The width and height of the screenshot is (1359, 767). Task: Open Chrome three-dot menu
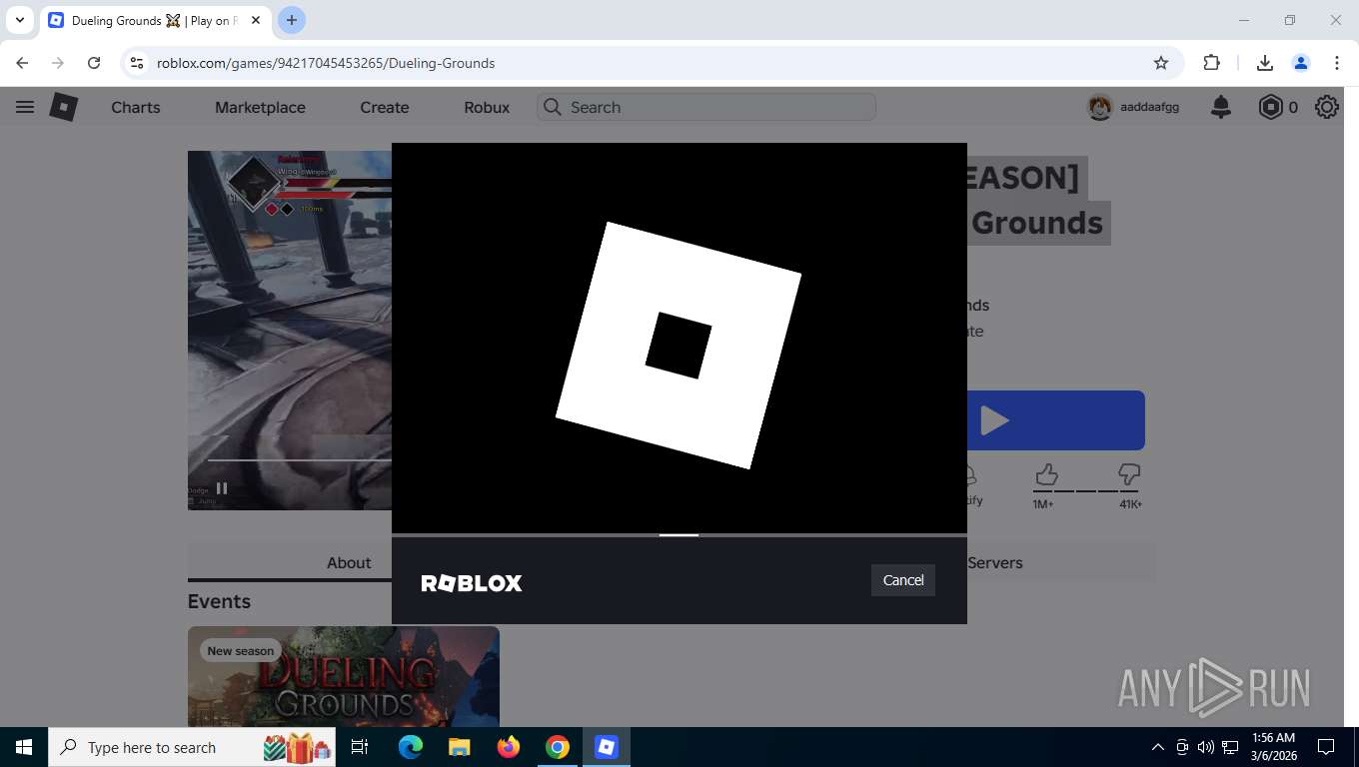coord(1337,63)
